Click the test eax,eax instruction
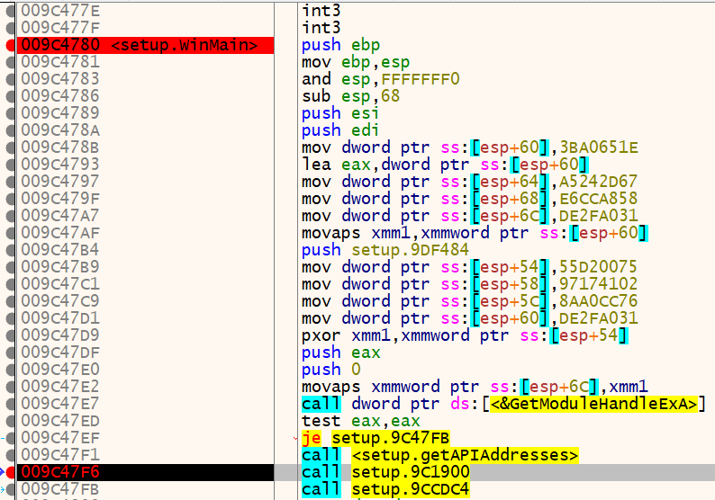The image size is (715, 500). click(361, 421)
